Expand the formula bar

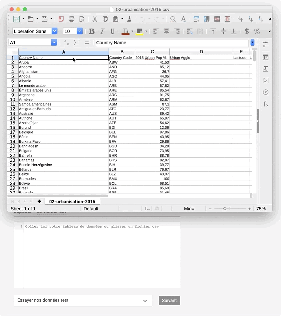click(x=252, y=43)
